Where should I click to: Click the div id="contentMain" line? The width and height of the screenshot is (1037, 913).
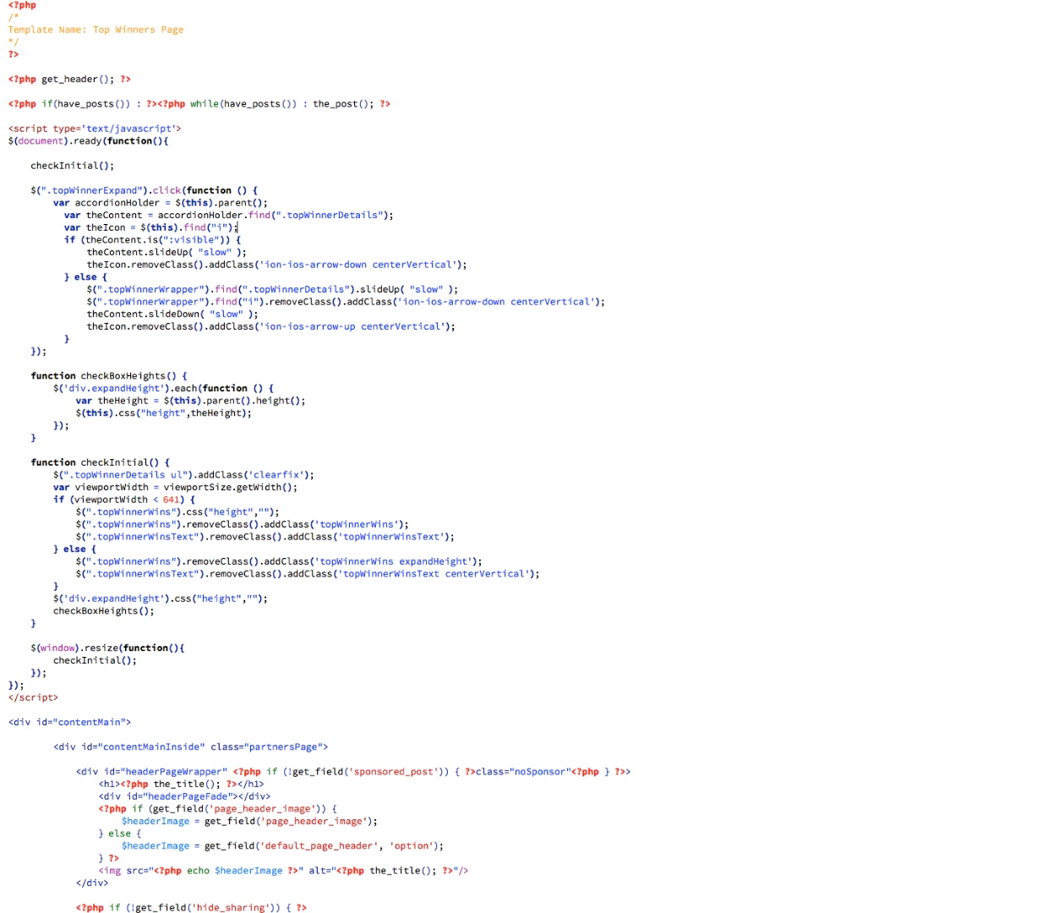tap(70, 723)
